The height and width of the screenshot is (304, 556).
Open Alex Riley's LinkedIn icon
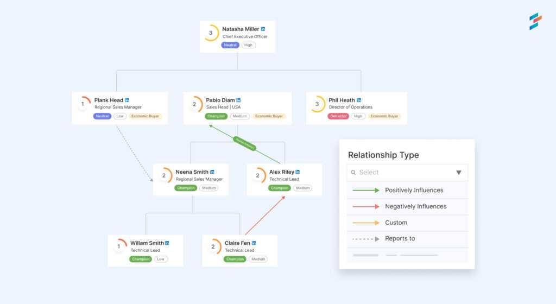tap(298, 172)
